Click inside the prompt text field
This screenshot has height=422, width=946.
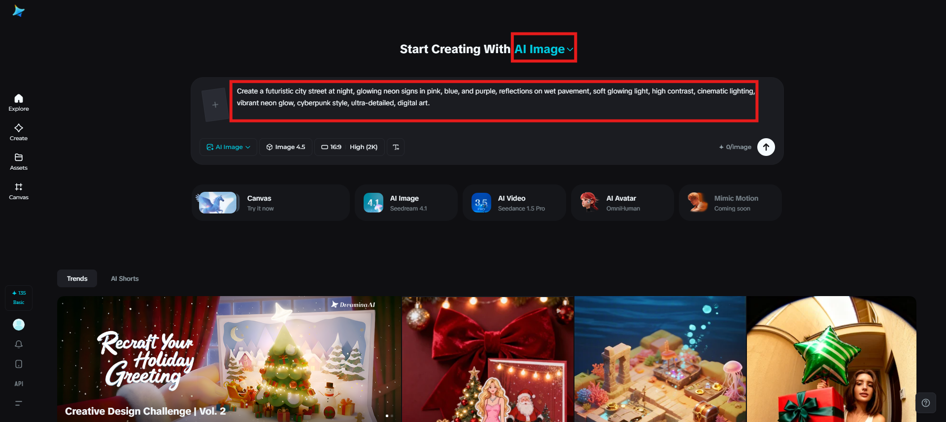coord(494,101)
